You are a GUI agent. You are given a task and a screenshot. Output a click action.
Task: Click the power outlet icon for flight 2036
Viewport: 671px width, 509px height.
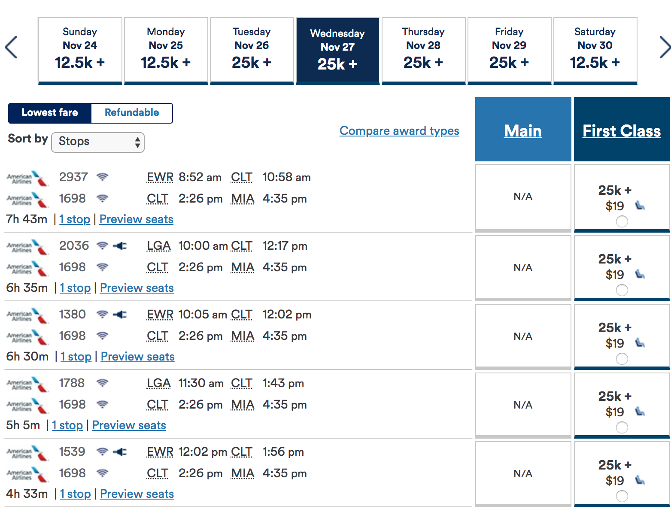point(120,245)
